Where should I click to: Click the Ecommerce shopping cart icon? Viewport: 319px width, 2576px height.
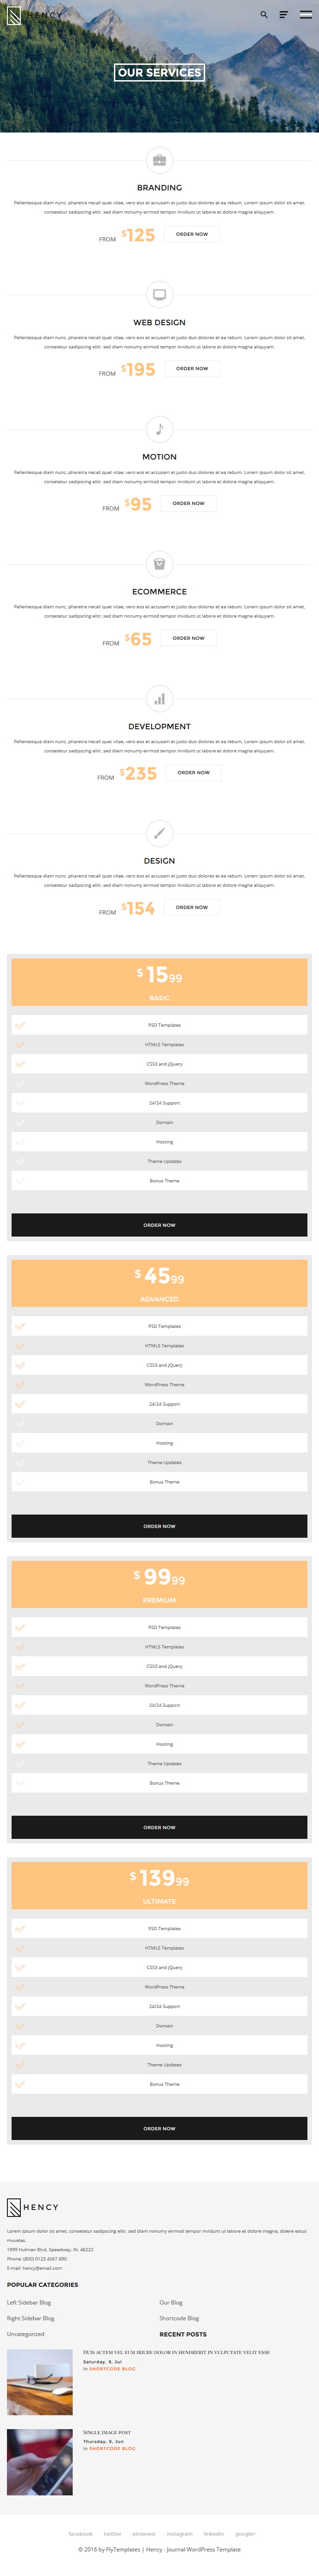tap(159, 564)
